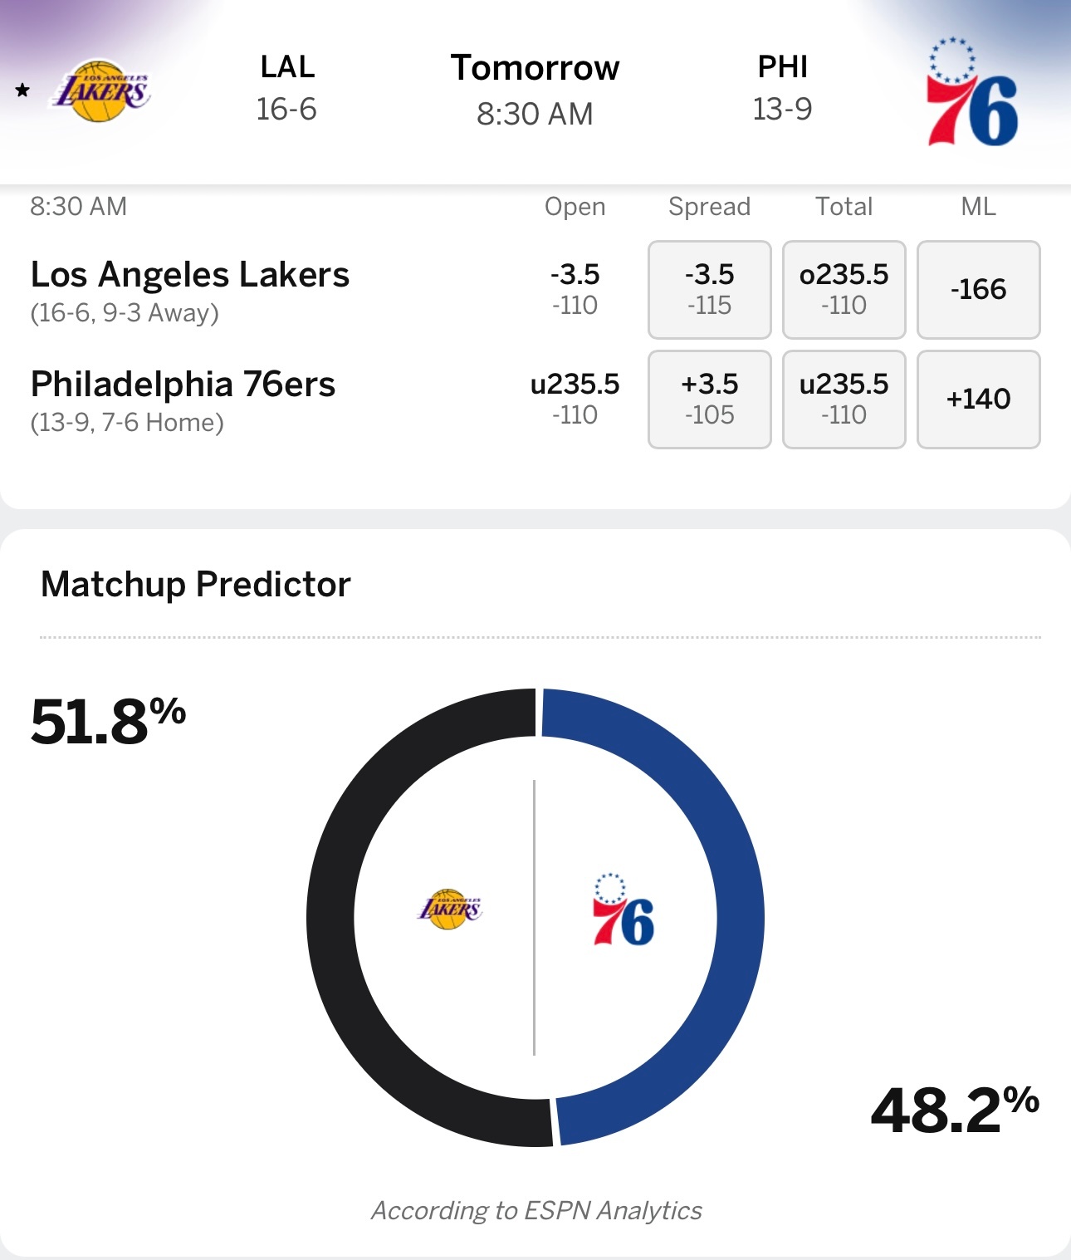
Task: Open the Los Angeles Lakers team link
Action: 189,275
